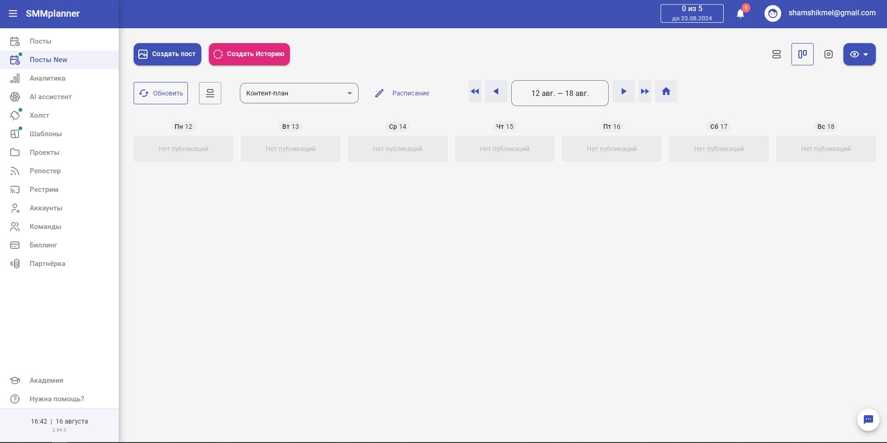Go to Аккаунты
This screenshot has width=887, height=443.
[x=59, y=208]
